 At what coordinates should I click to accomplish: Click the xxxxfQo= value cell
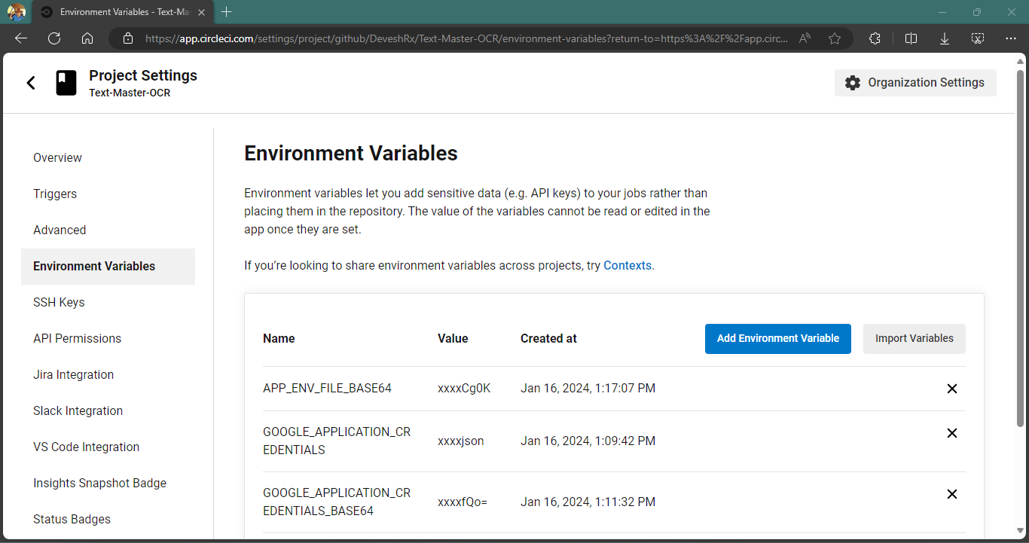click(x=463, y=502)
